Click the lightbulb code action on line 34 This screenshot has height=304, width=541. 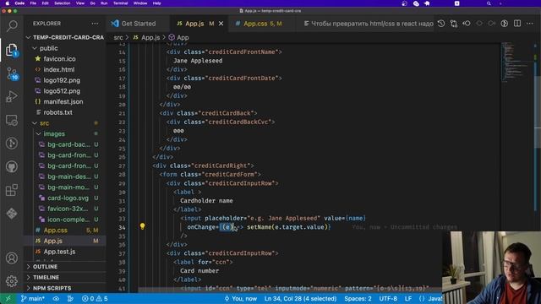(142, 226)
